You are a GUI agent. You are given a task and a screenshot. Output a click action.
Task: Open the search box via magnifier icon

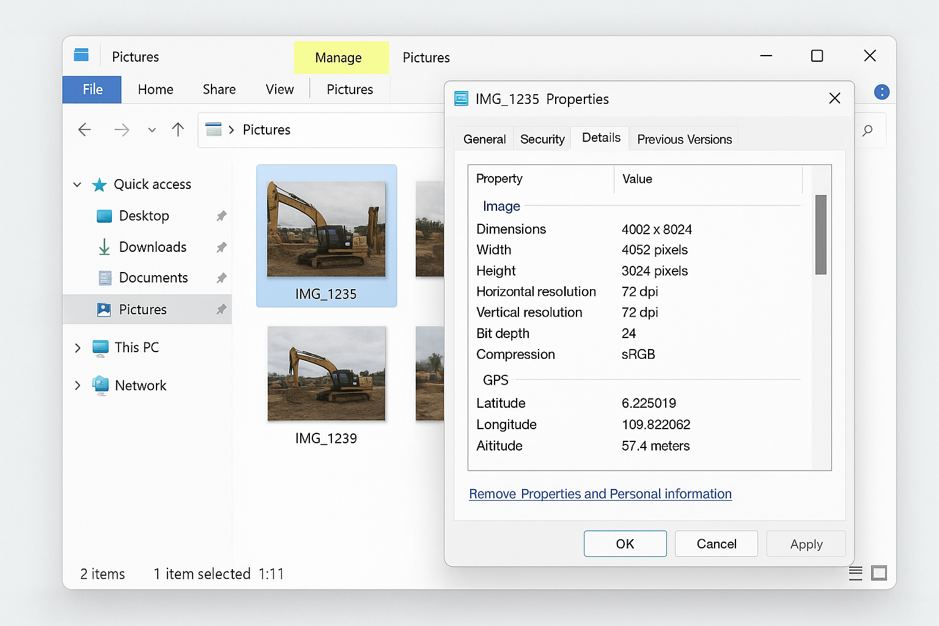tap(868, 130)
